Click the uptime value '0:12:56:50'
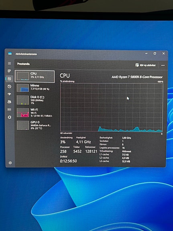Image resolution: width=173 pixels, height=231 pixels. (x=69, y=161)
